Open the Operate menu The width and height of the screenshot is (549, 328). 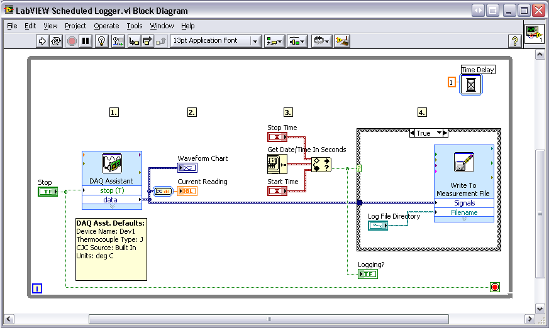coord(106,26)
